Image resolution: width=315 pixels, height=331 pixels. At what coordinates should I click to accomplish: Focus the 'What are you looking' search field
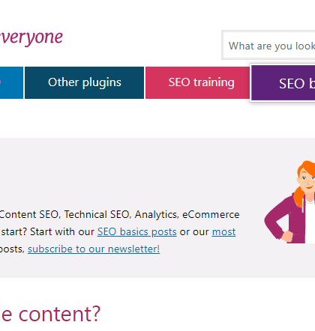point(268,46)
